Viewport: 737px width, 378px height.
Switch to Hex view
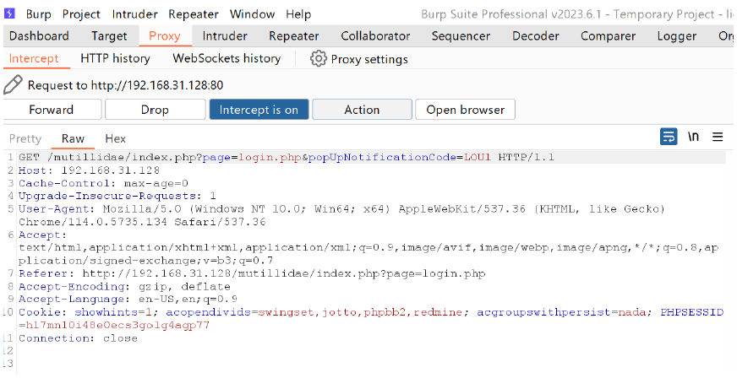pyautogui.click(x=115, y=139)
